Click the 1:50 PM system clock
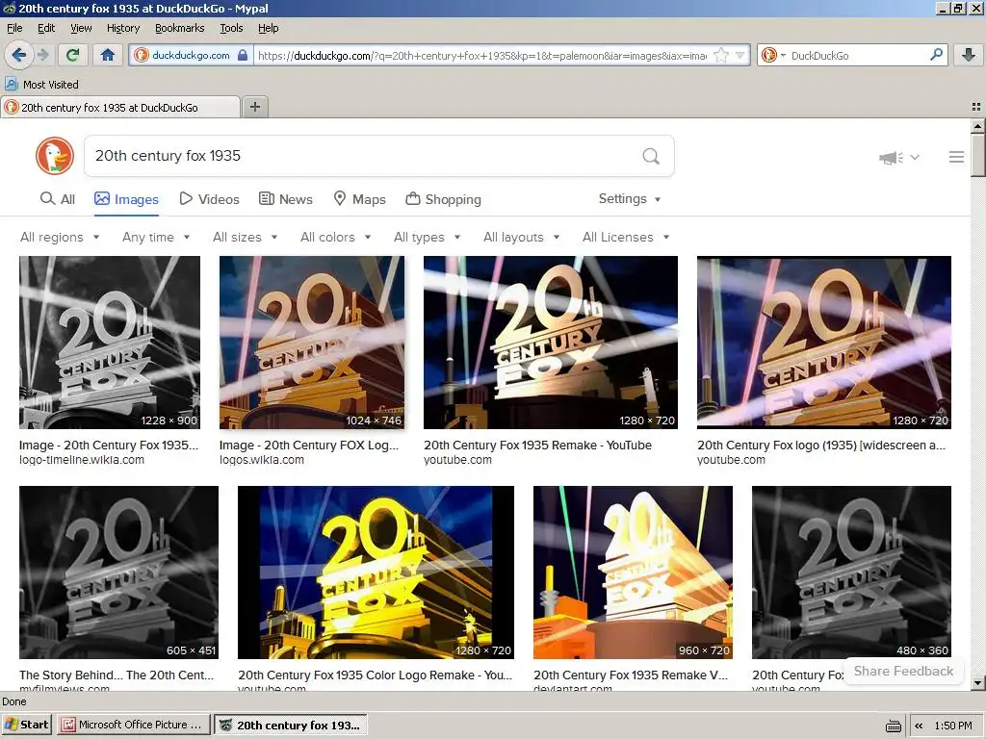 (x=953, y=726)
